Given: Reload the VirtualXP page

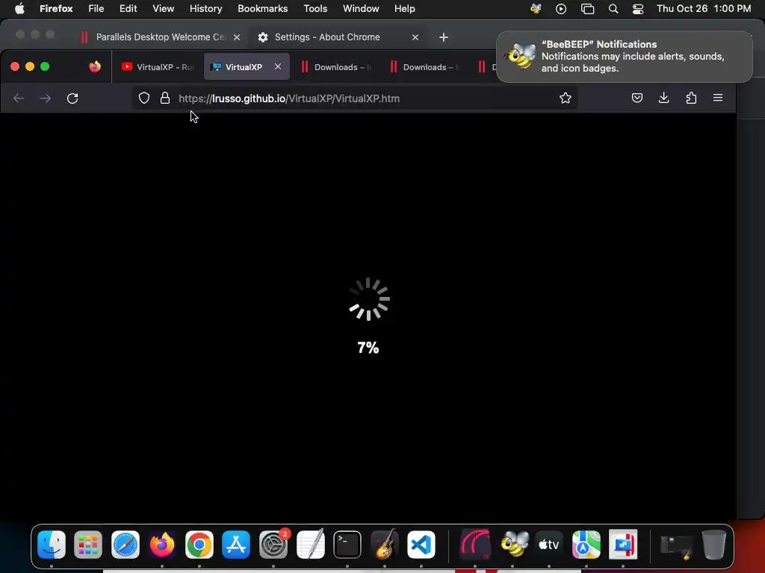Looking at the screenshot, I should (72, 98).
